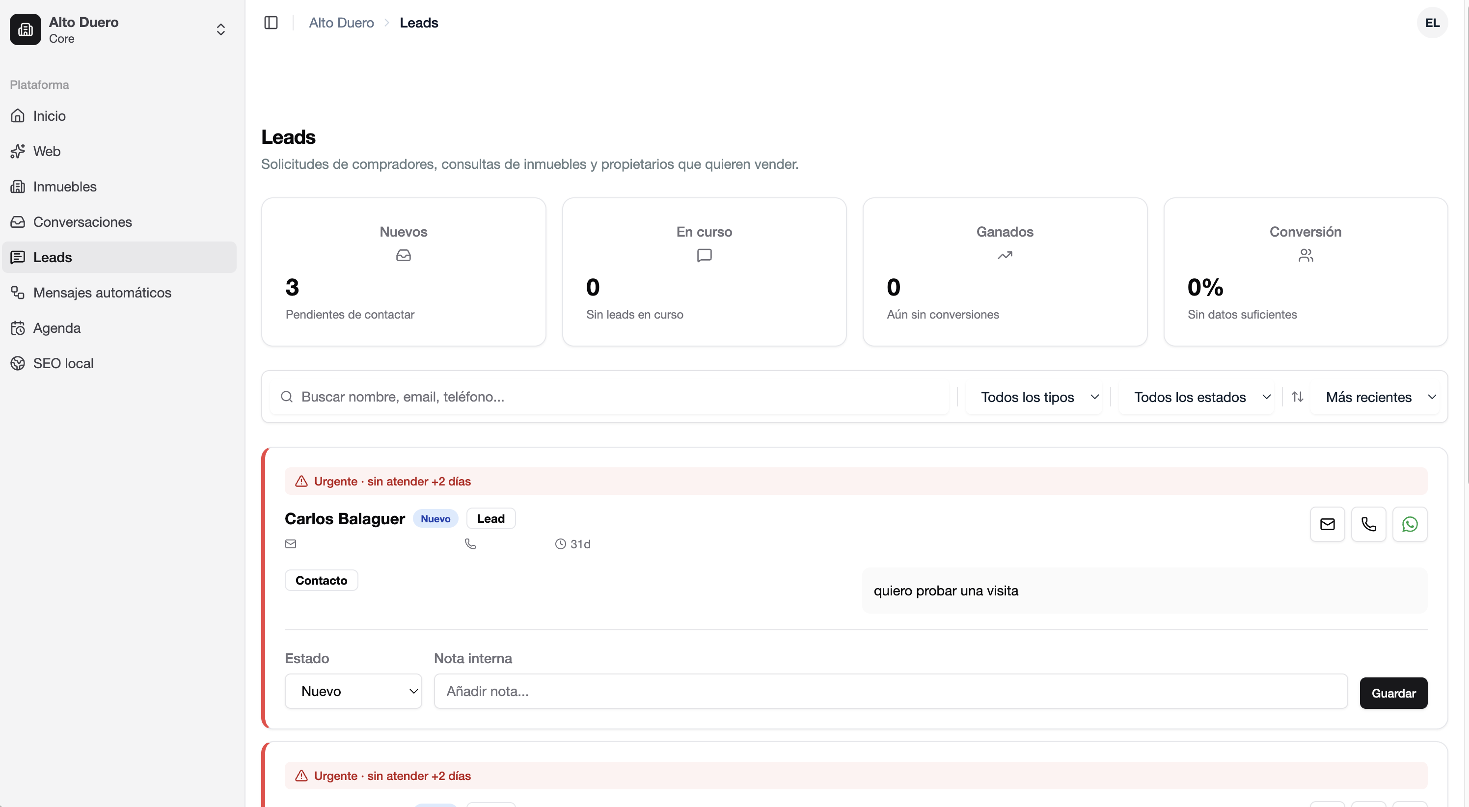Screen dimensions: 1469x807
Task: Click the 31d clock icon
Action: click(x=560, y=543)
